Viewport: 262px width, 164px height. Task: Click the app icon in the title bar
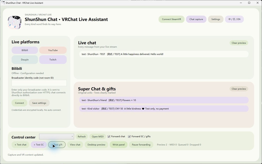[x=3, y=3]
